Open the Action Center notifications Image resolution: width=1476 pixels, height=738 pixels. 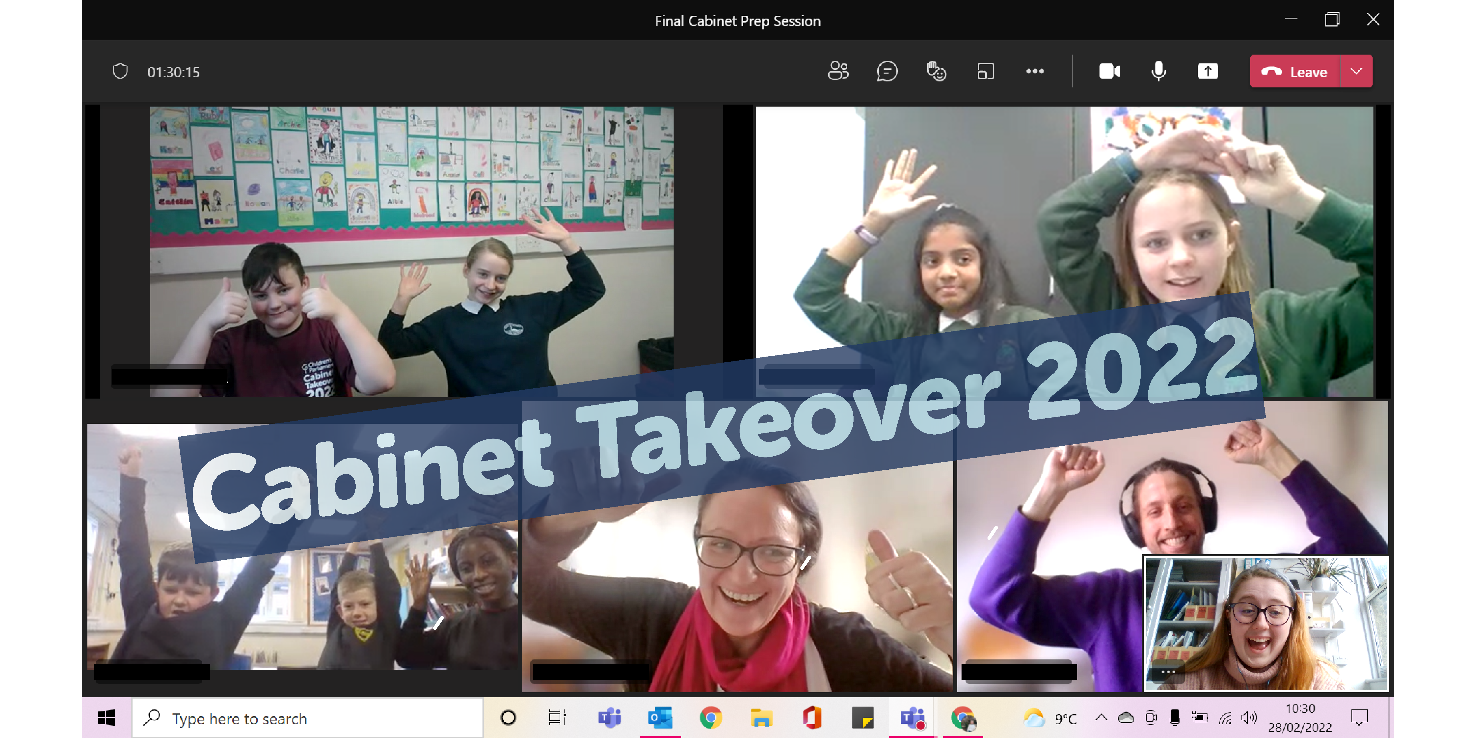point(1359,718)
